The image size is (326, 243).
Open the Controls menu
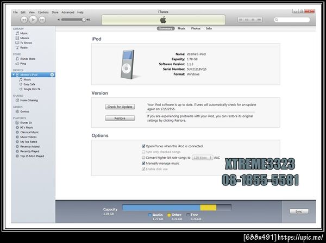coord(43,13)
